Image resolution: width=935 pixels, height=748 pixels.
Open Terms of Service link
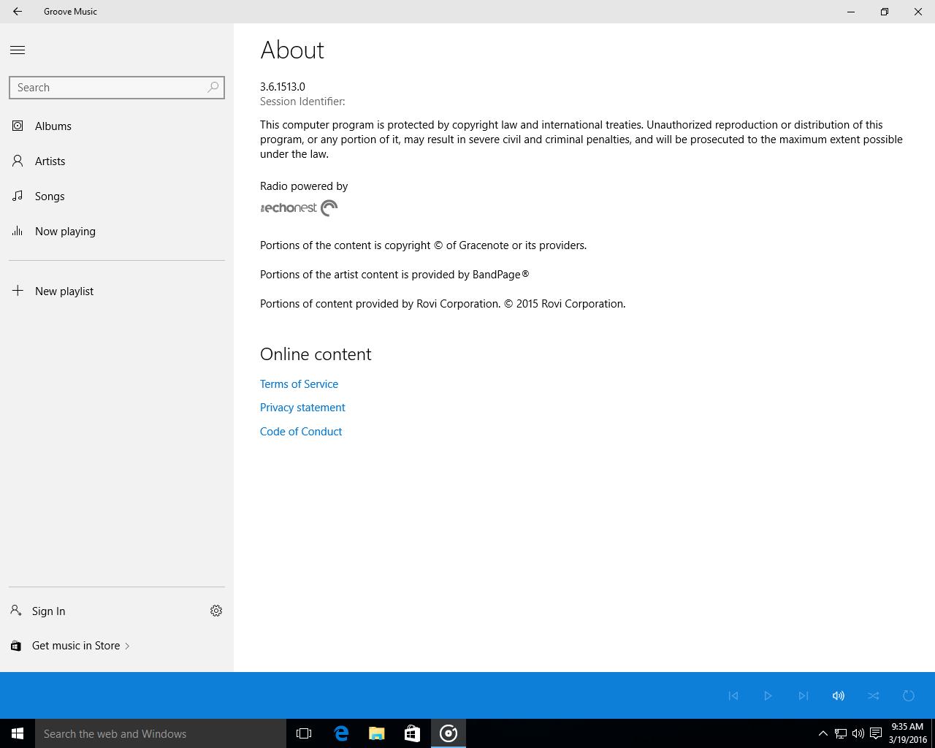click(x=299, y=384)
